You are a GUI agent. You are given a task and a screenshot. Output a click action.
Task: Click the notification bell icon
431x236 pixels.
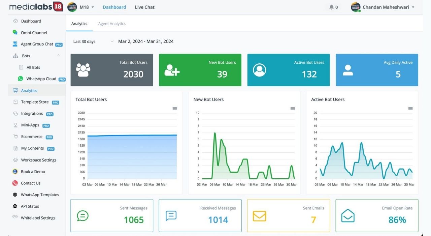[x=331, y=7]
